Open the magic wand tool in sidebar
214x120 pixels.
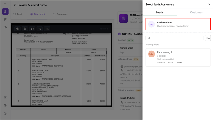[x=5, y=19]
